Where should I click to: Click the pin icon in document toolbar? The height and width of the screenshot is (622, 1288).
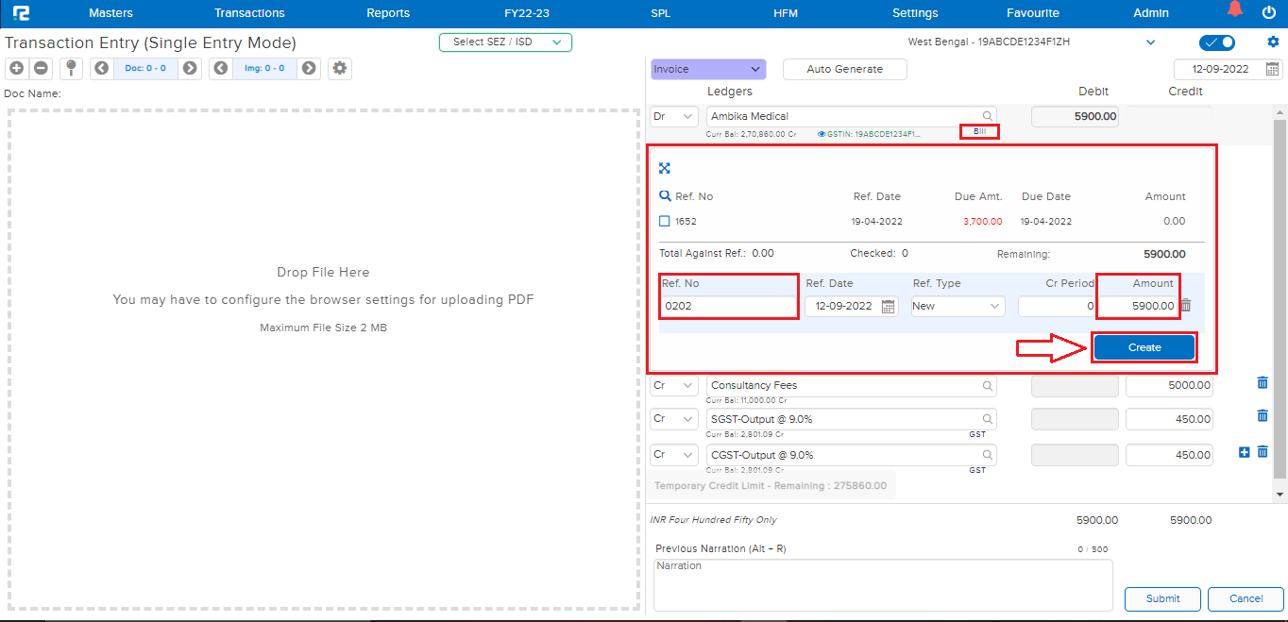point(71,68)
